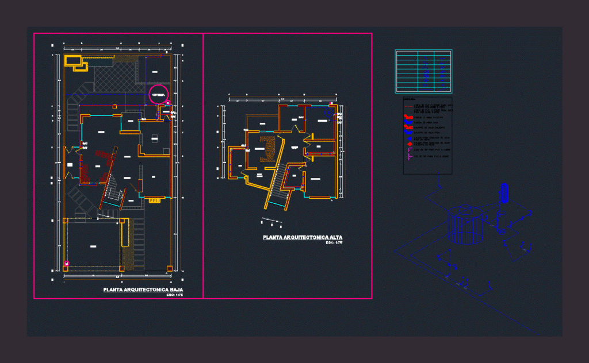Select the cyan symbol table
Screen dimensions: 589x363
[423, 71]
